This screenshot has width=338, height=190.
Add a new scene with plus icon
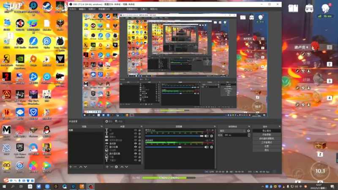[71, 167]
